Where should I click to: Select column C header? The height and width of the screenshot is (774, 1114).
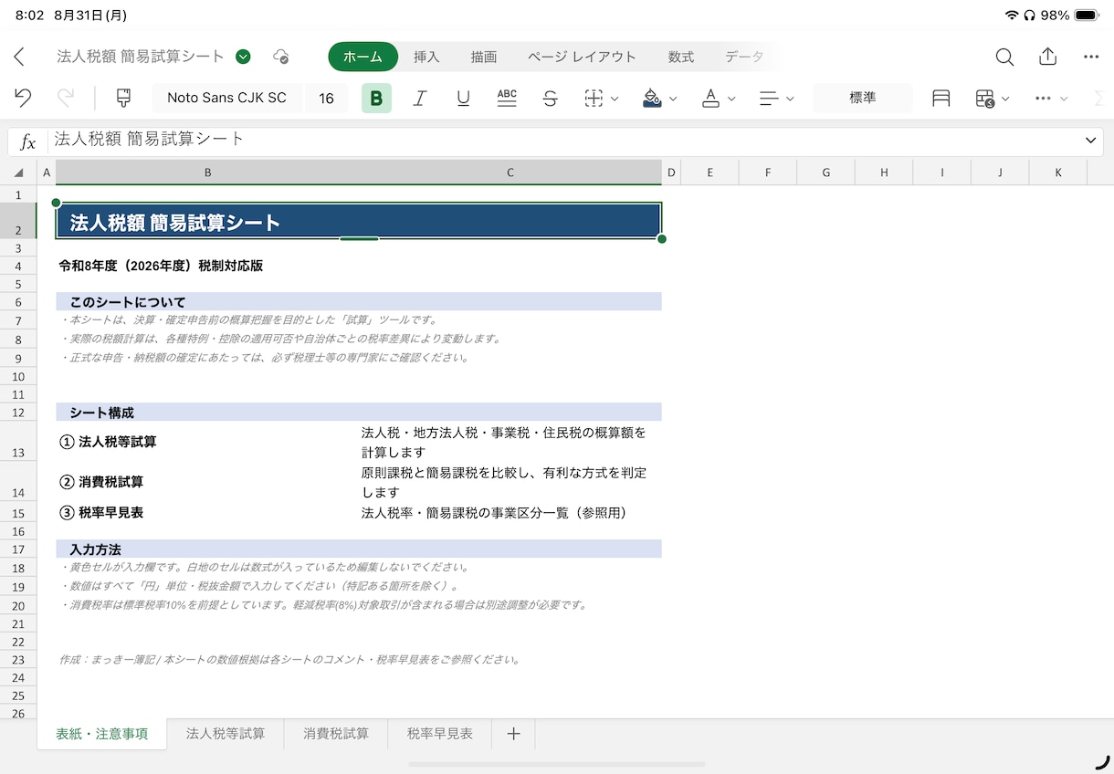click(x=510, y=173)
